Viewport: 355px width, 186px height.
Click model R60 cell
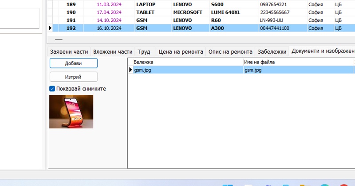234,20
